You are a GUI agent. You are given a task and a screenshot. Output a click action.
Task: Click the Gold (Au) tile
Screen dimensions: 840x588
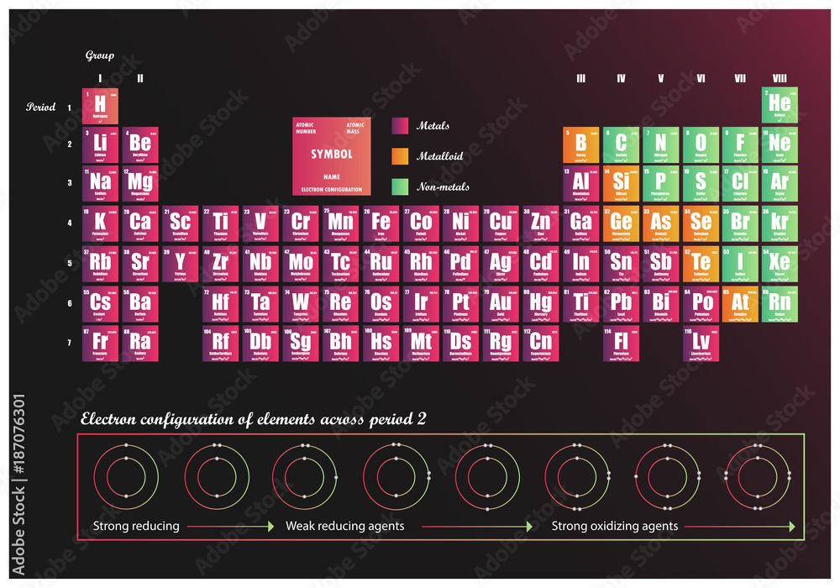tap(501, 304)
